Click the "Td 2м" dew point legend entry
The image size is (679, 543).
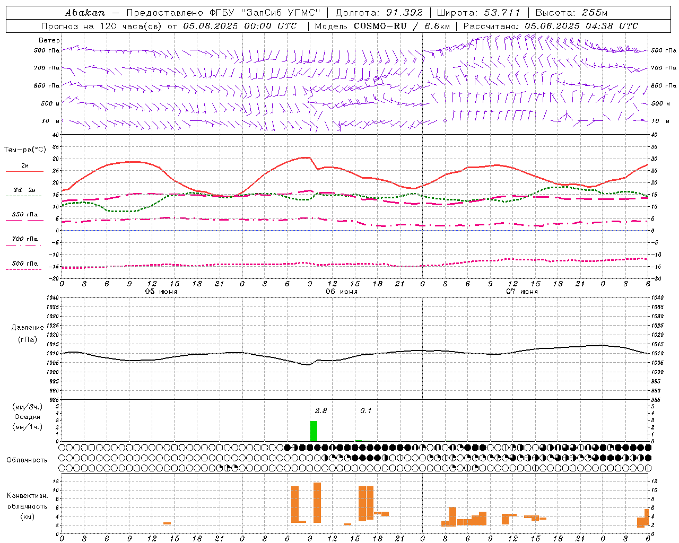point(25,190)
